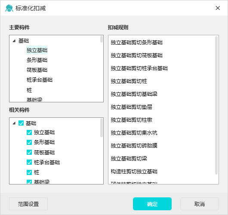Close the 标准化扣减 dialog

coord(218,8)
